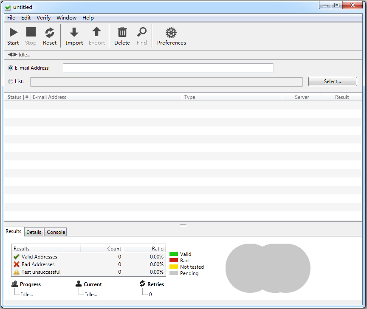Screen dimensions: 367x309
Task: Switch to the Details tab
Action: click(x=34, y=232)
